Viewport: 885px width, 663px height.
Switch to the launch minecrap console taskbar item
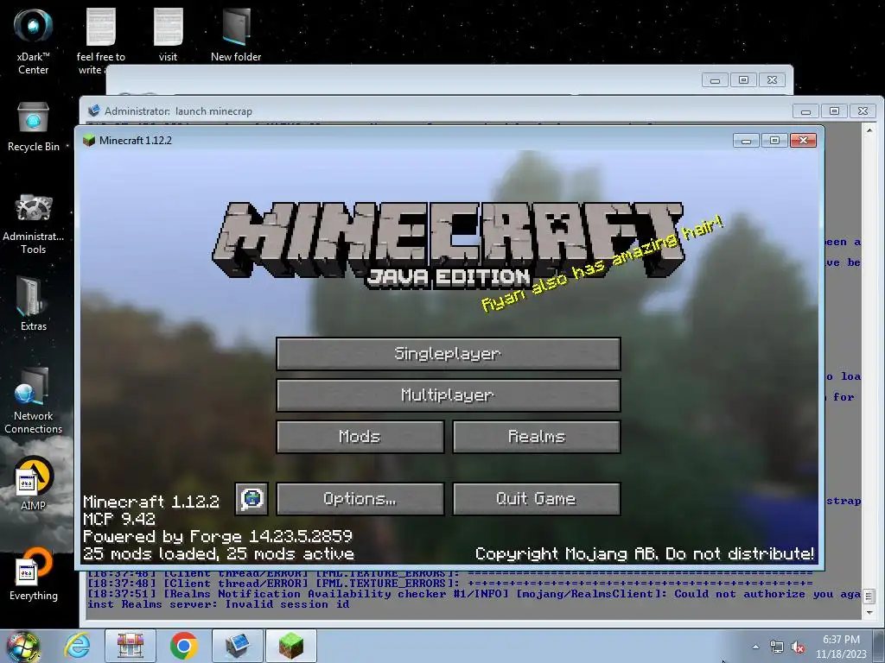pyautogui.click(x=237, y=646)
